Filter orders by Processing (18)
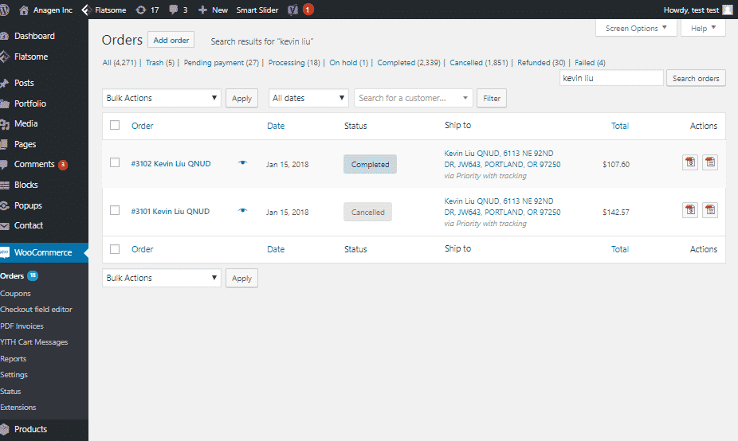This screenshot has width=738, height=441. click(x=294, y=63)
